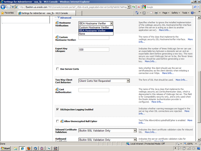Viewport: 201px width, 151px height.
Task: Open the Page menu
Action: (166, 13)
